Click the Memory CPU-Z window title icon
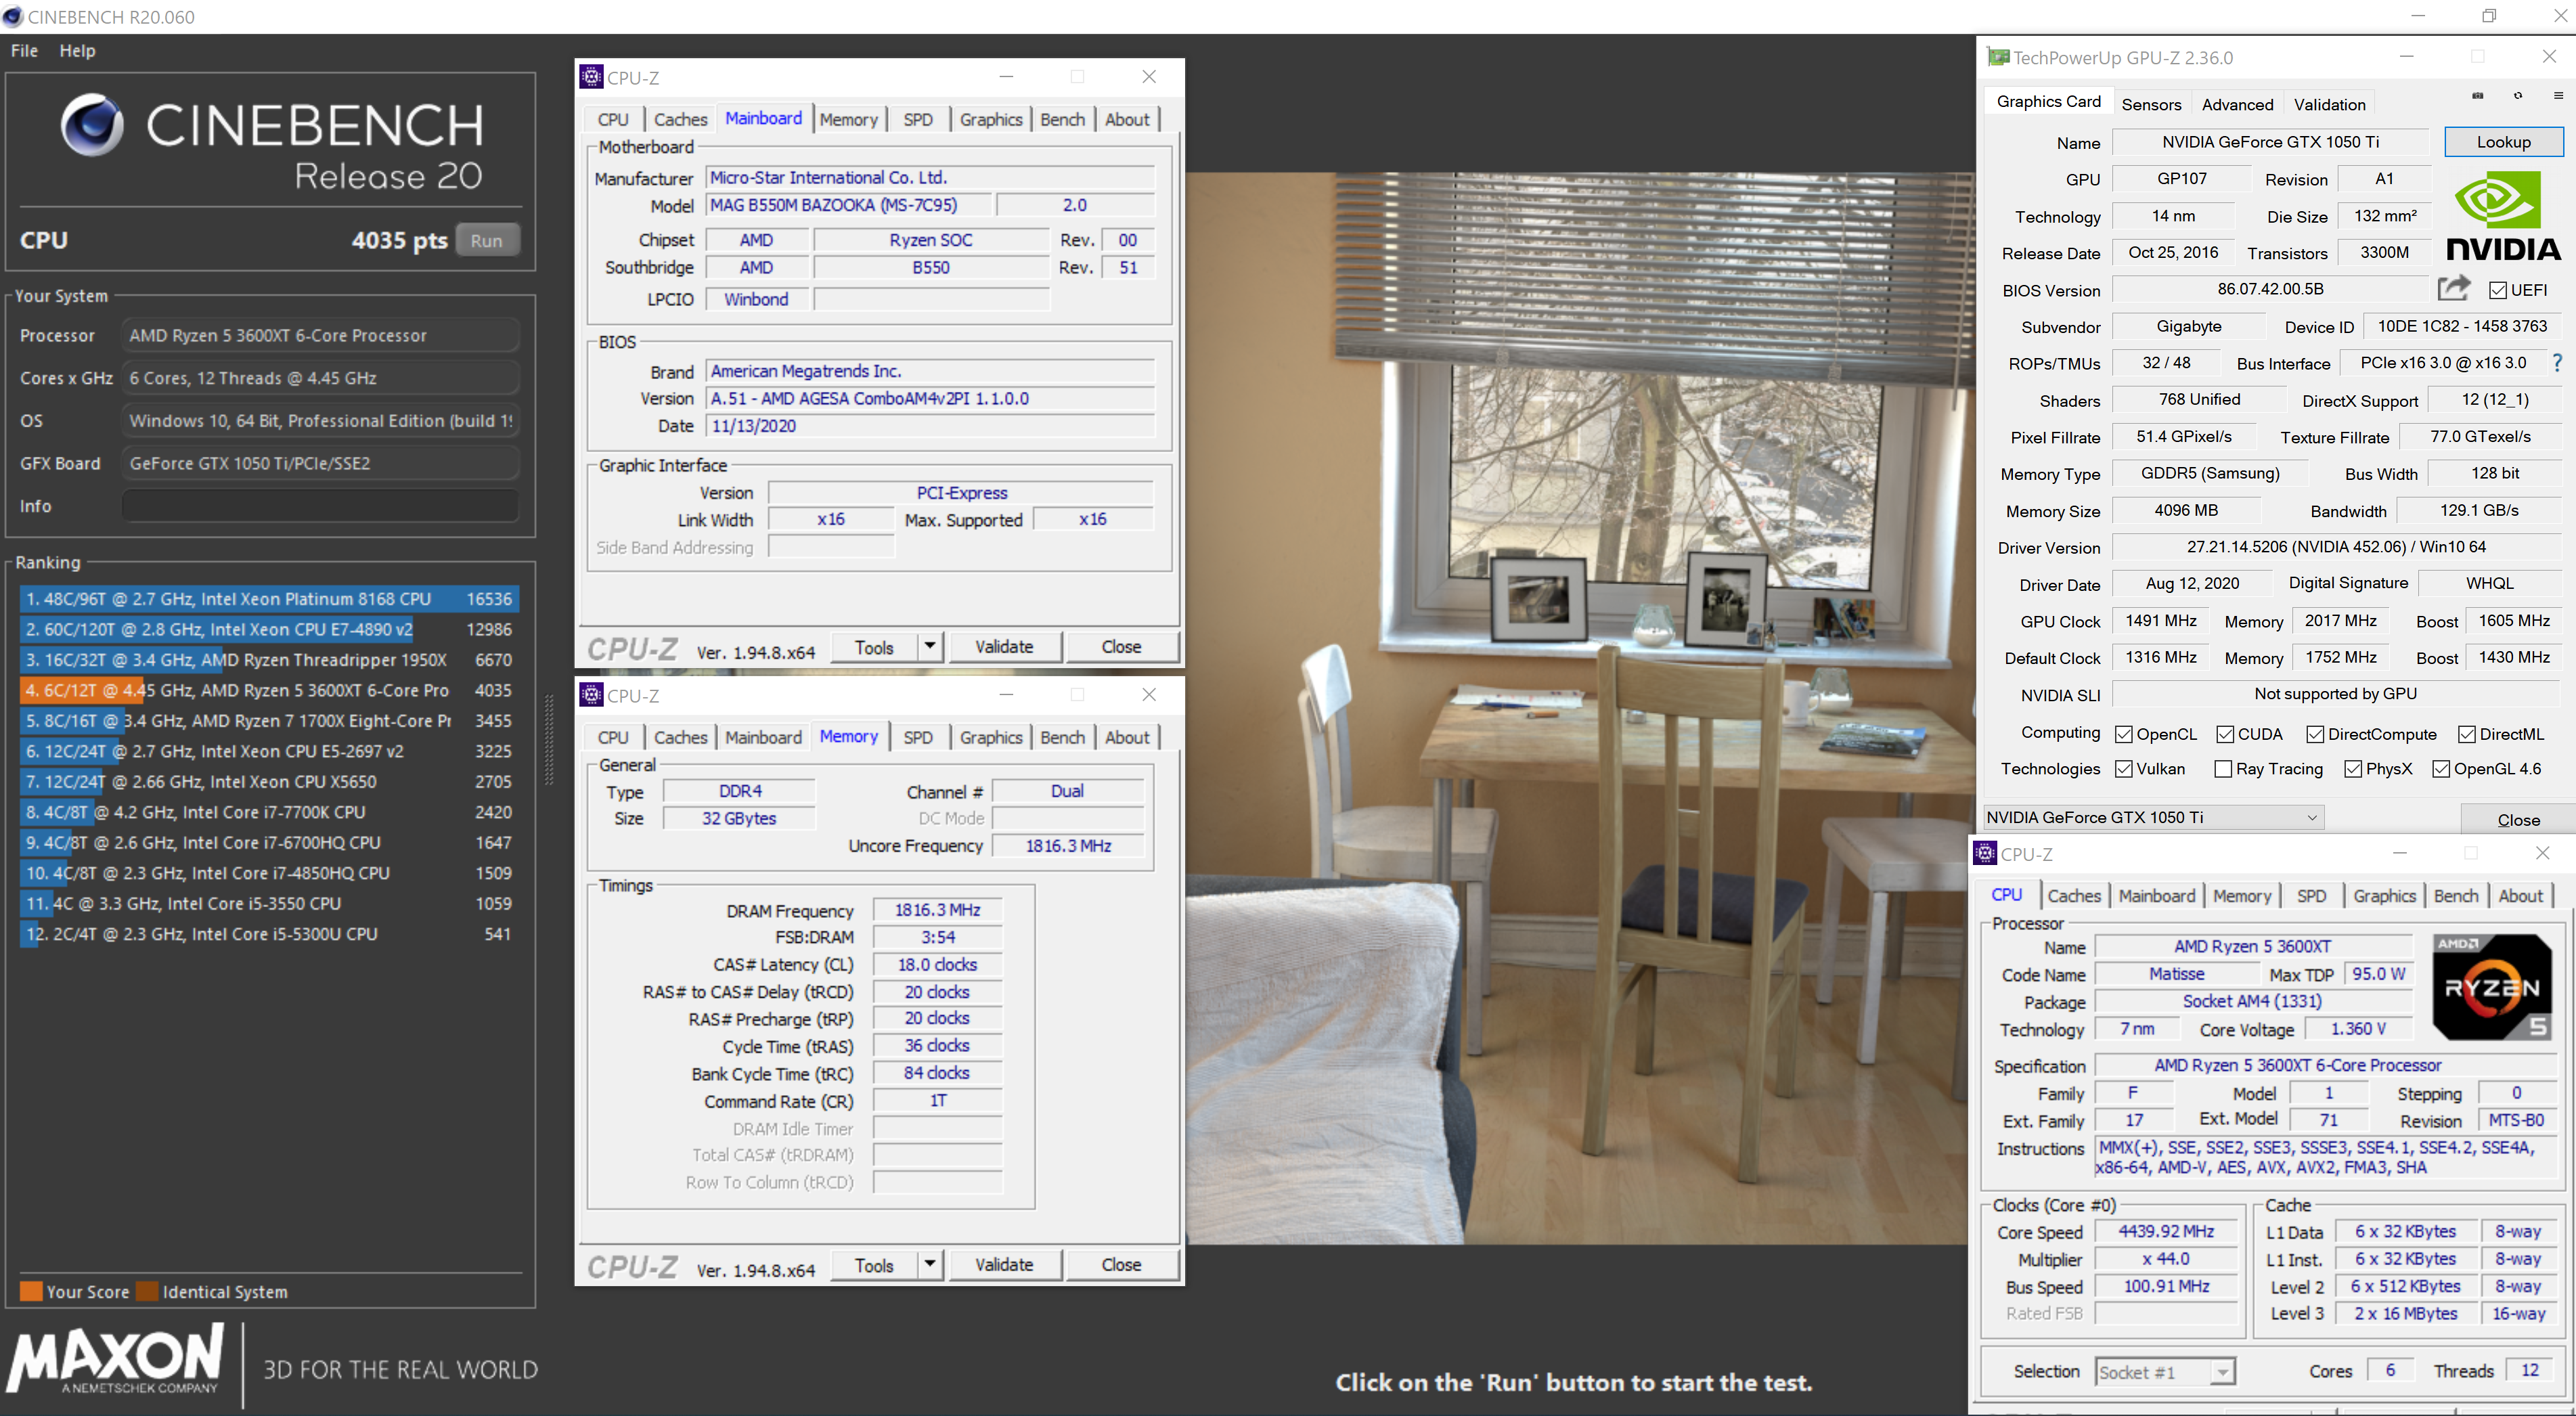The width and height of the screenshot is (2576, 1416). pos(592,695)
